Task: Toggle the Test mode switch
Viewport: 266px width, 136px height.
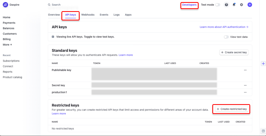Action: (x=218, y=5)
